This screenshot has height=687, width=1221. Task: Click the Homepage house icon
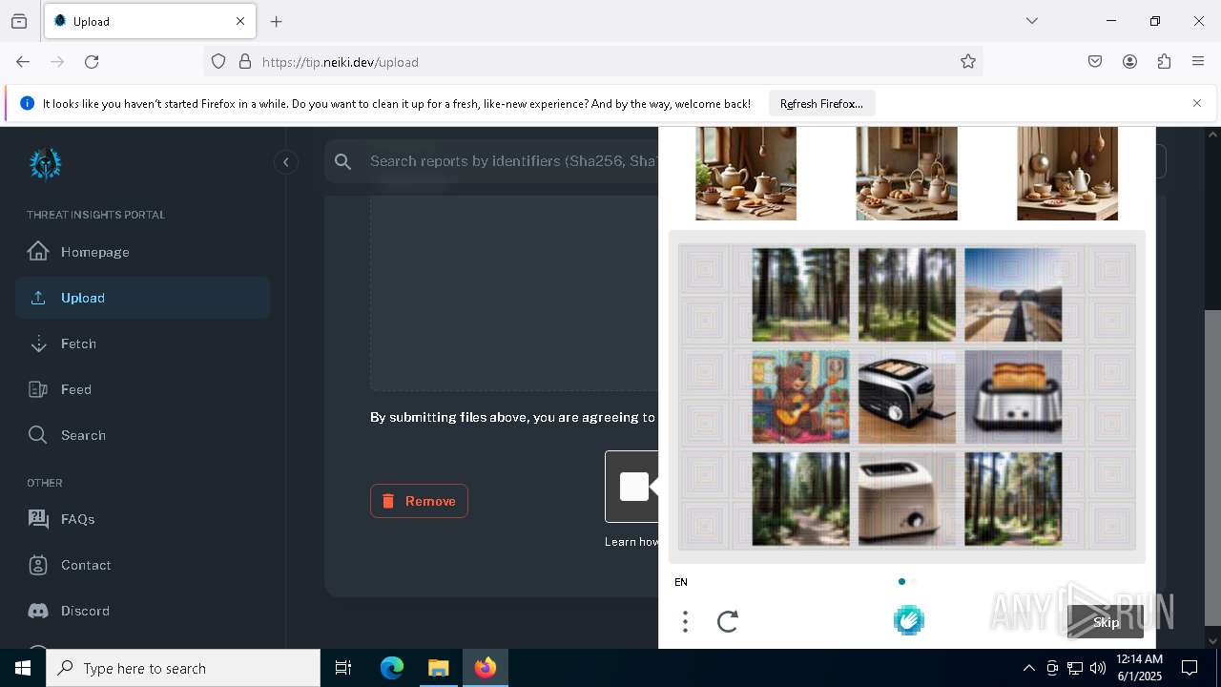coord(38,251)
